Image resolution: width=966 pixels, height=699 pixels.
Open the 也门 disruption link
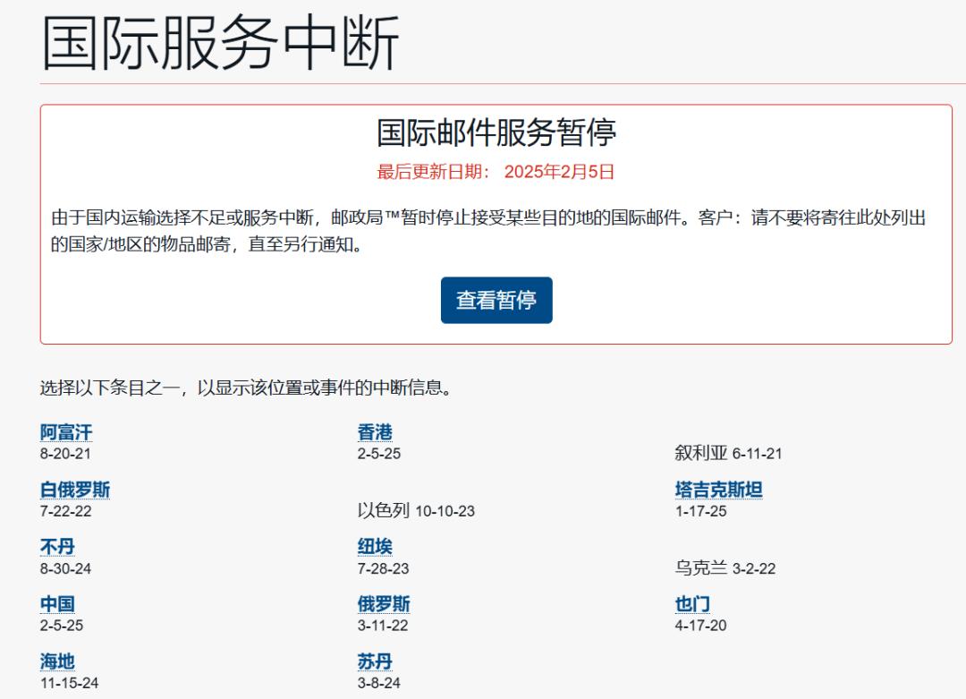[692, 605]
